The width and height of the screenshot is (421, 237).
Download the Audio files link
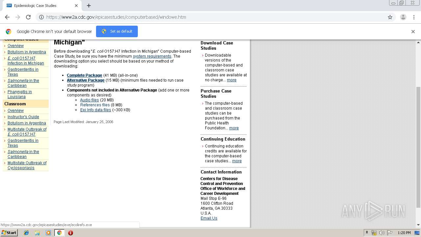pyautogui.click(x=89, y=100)
